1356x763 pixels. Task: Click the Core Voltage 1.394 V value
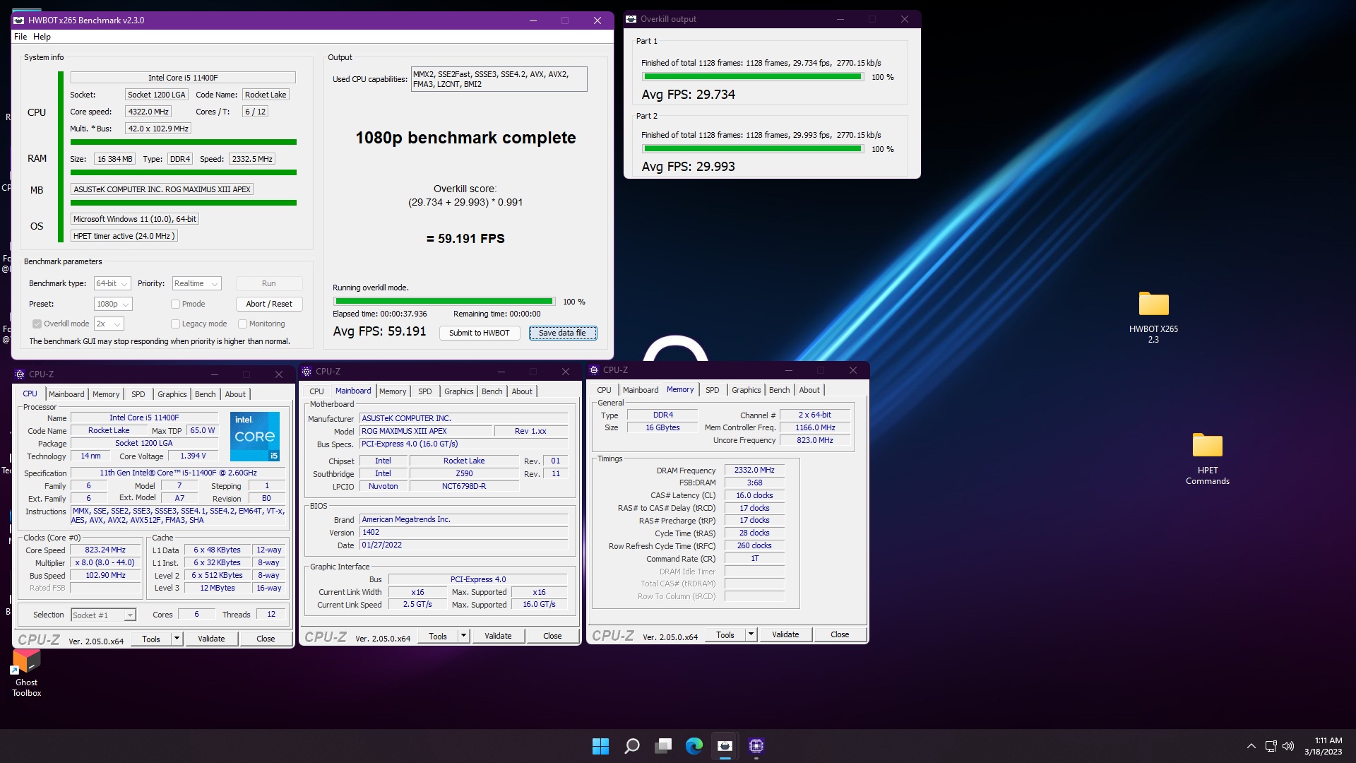[x=194, y=456]
